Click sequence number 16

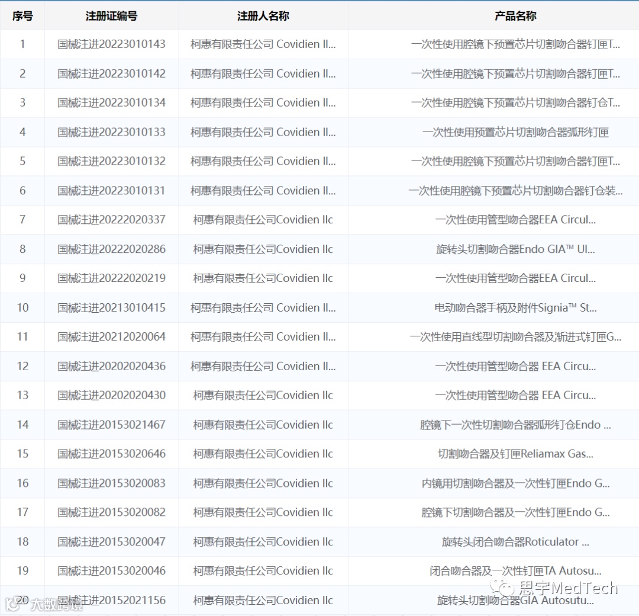[22, 483]
